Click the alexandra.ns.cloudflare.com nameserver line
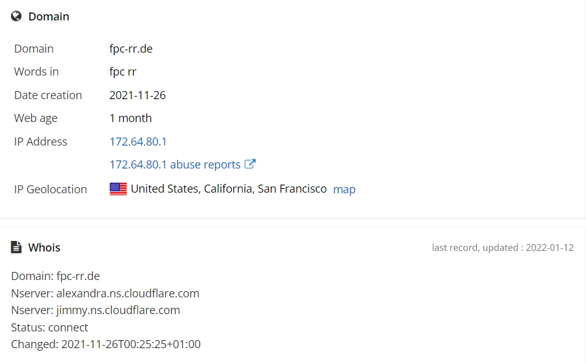Image resolution: width=586 pixels, height=363 pixels. 105,294
